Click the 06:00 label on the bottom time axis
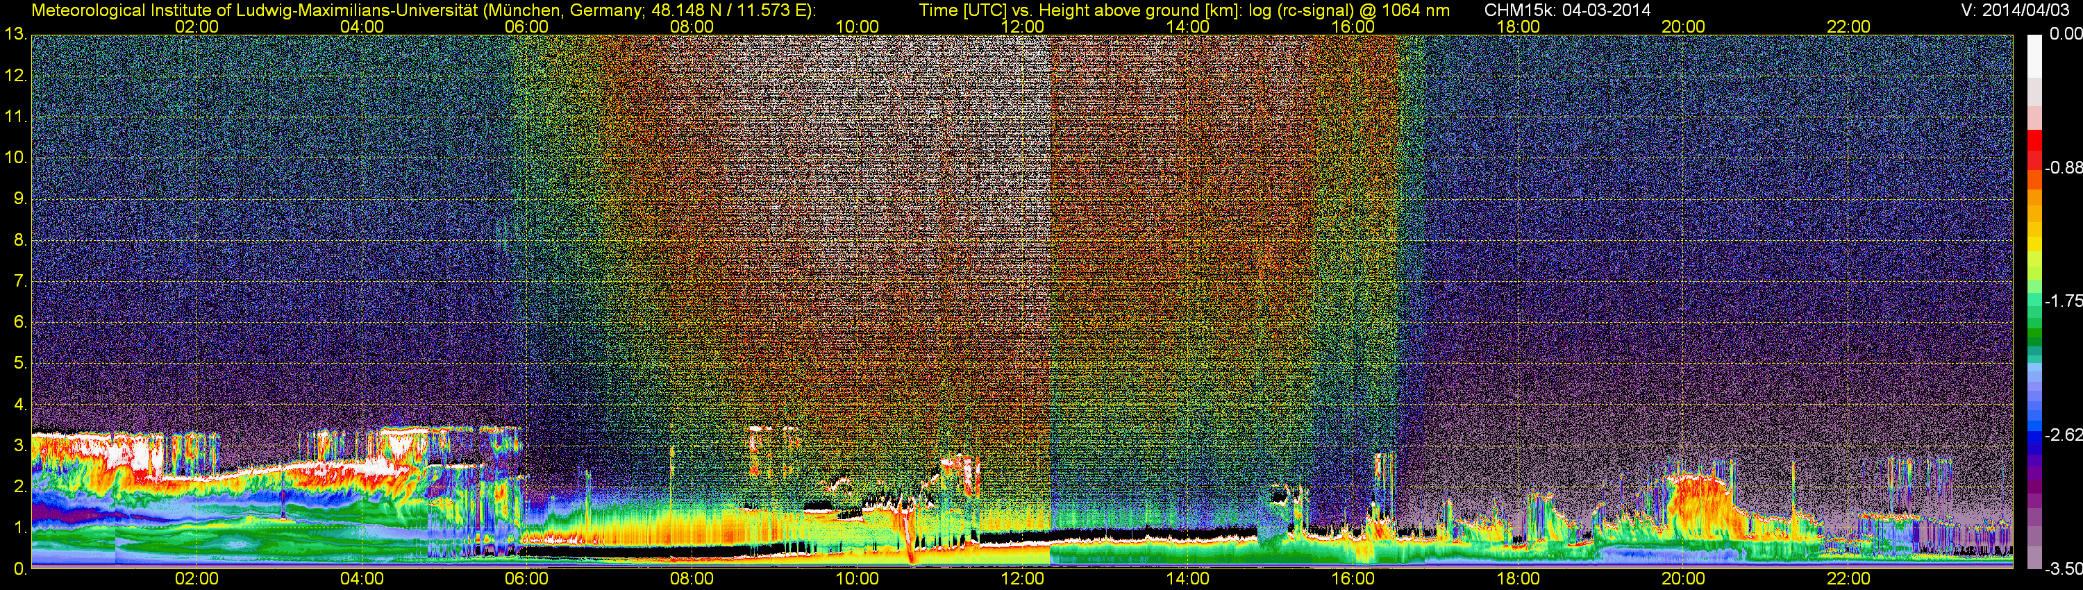The image size is (2083, 590). (526, 579)
